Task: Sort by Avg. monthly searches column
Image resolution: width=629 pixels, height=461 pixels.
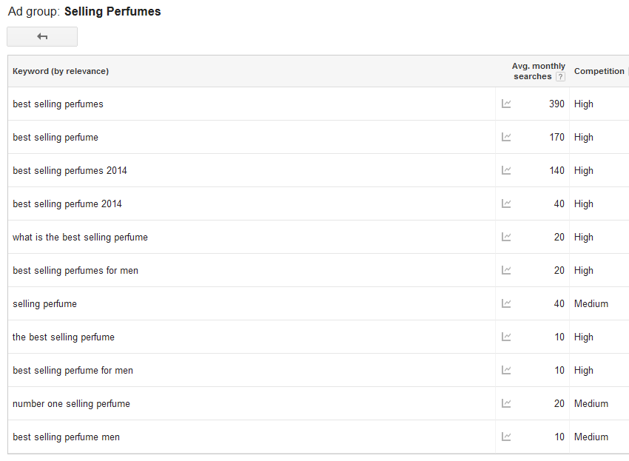Action: click(537, 71)
